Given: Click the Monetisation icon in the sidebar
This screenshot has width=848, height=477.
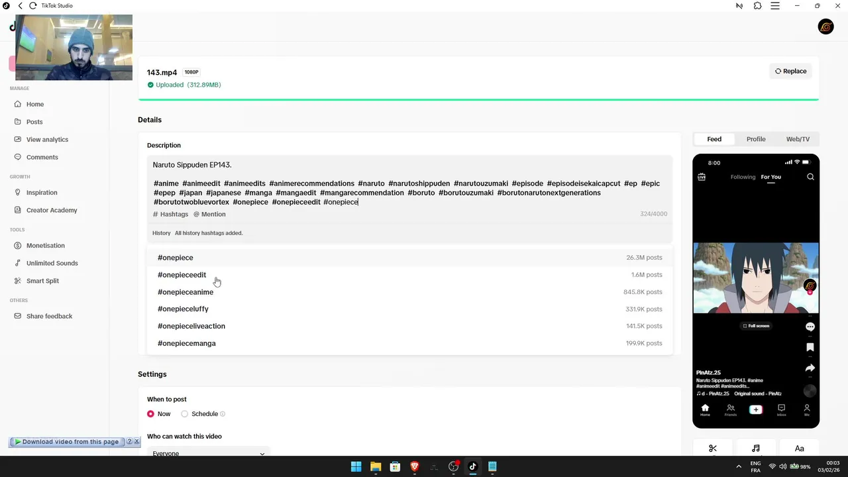Looking at the screenshot, I should (x=19, y=246).
